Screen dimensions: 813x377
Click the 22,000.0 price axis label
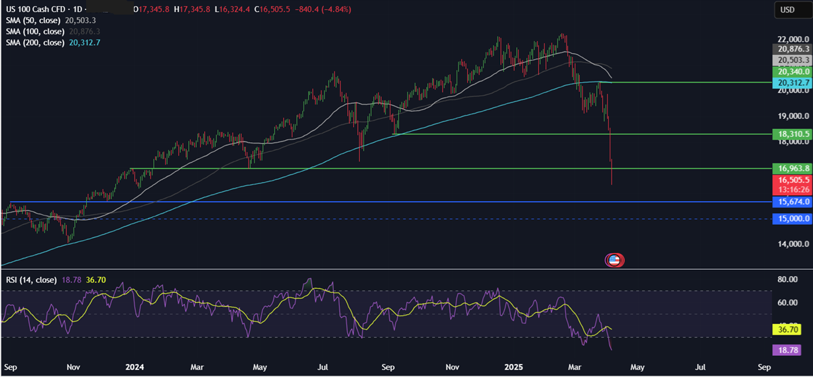tap(794, 39)
